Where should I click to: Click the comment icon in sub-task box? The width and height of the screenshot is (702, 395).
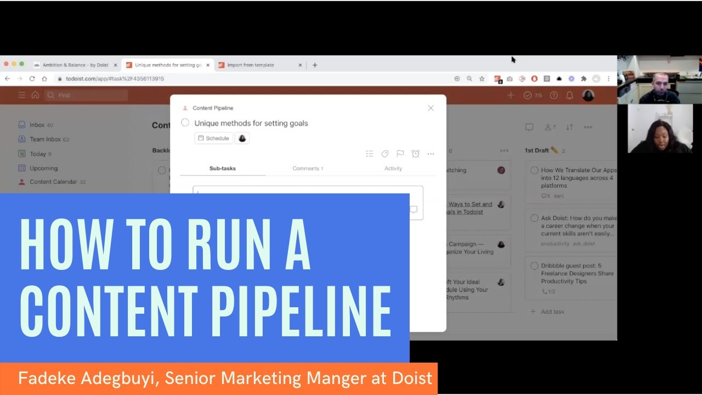pos(414,209)
